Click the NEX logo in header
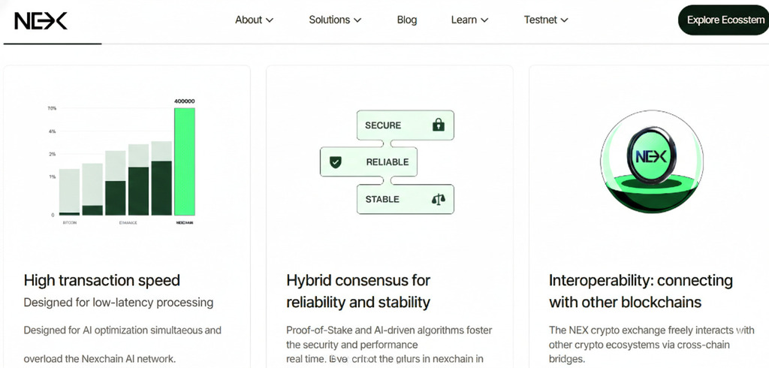The height and width of the screenshot is (368, 769). click(41, 20)
